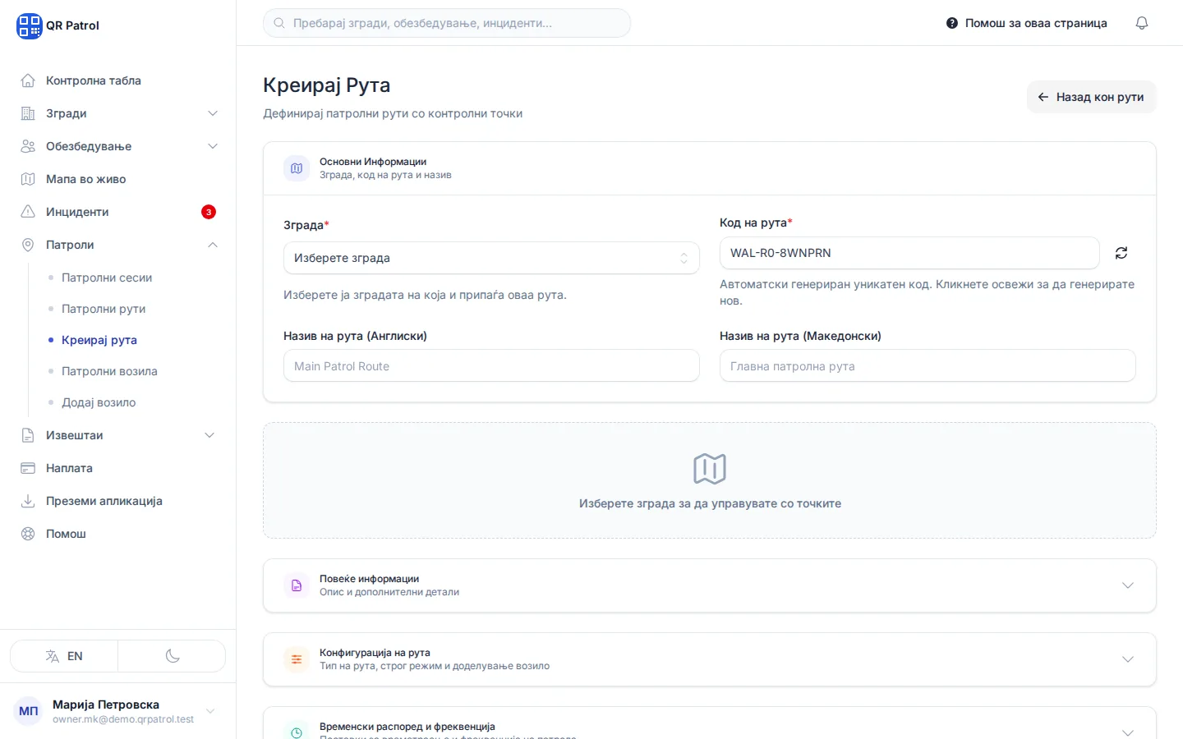Expand the Конфигурација на рута section
1183x739 pixels.
710,659
